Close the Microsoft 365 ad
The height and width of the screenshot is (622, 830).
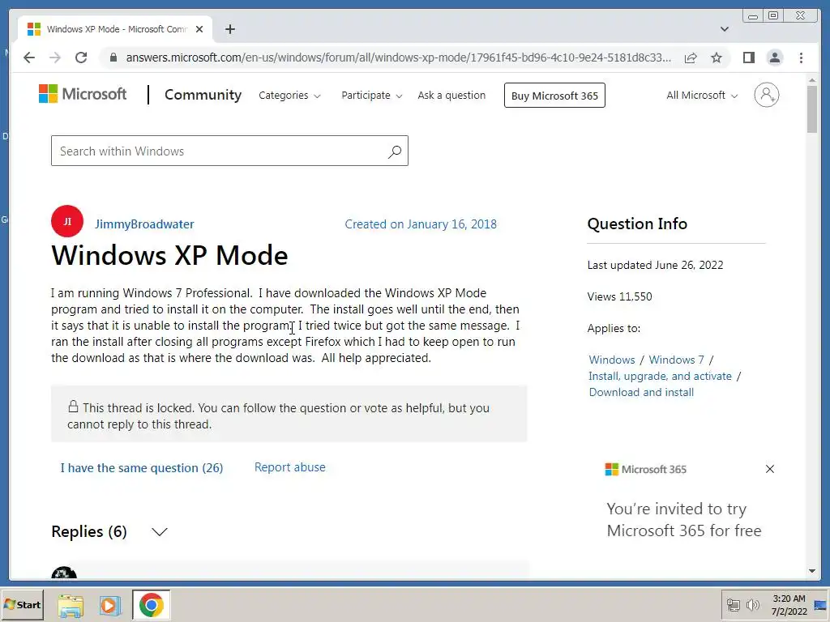[770, 469]
